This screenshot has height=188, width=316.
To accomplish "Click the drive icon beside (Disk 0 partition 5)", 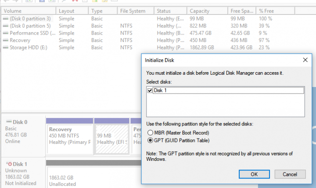I will 6,26.
